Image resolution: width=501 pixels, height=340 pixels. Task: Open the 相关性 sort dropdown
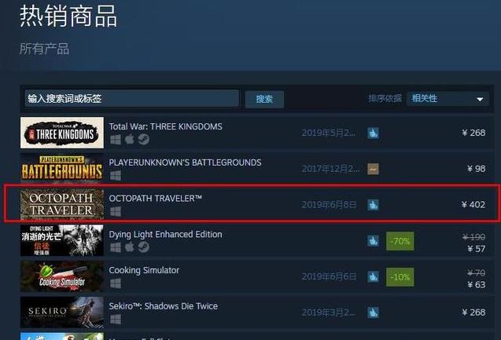(448, 99)
